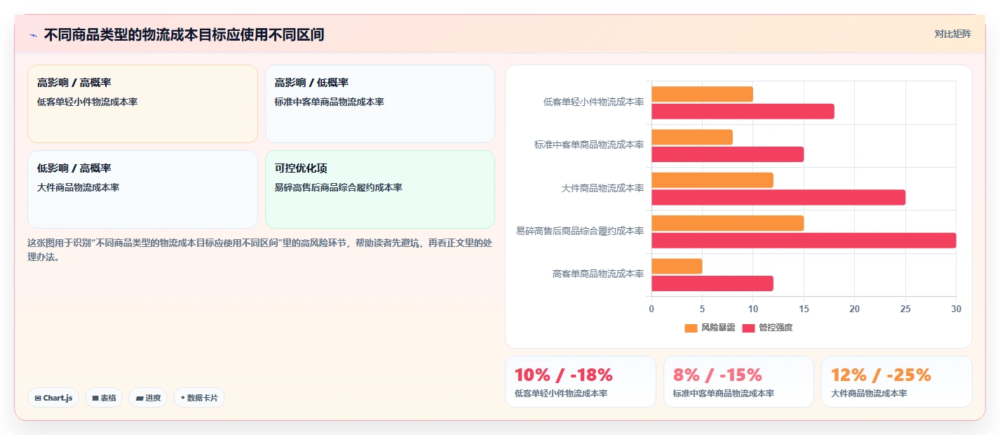Click red bar for 大件商品物流成本率
Image resolution: width=1000 pixels, height=435 pixels.
[x=778, y=197]
